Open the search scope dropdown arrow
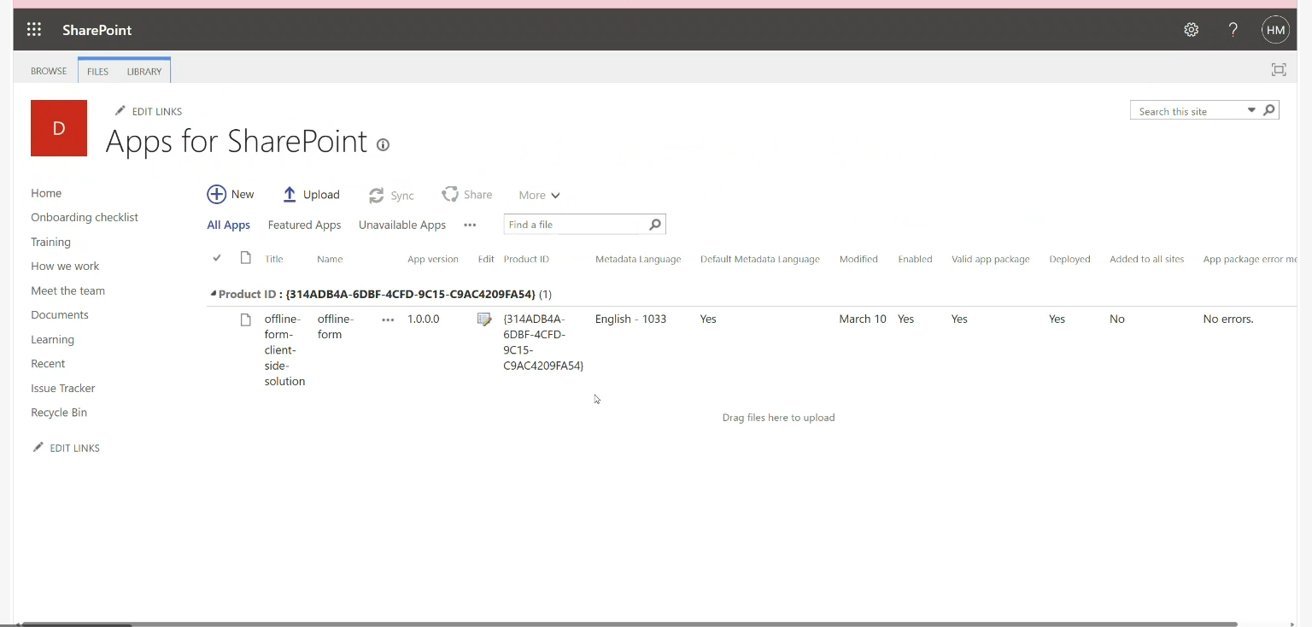 [1251, 110]
